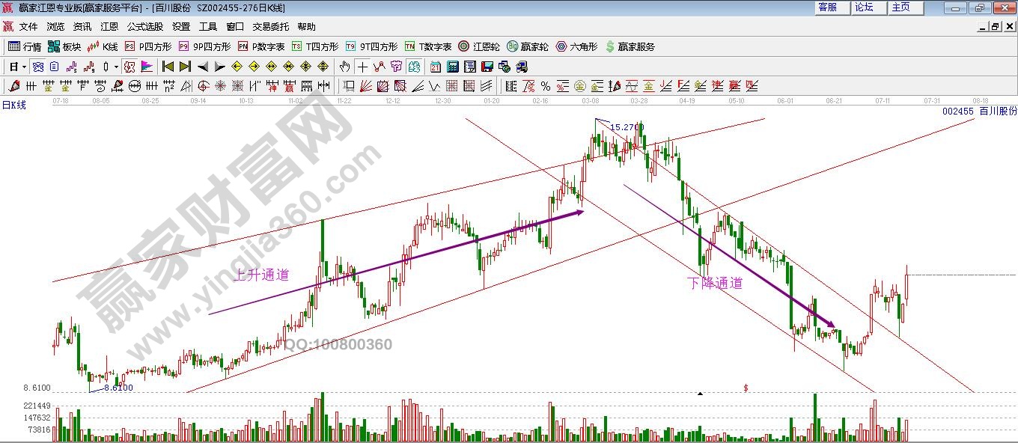Toggle the telephone-style icon next to period dropdown

pos(37,67)
